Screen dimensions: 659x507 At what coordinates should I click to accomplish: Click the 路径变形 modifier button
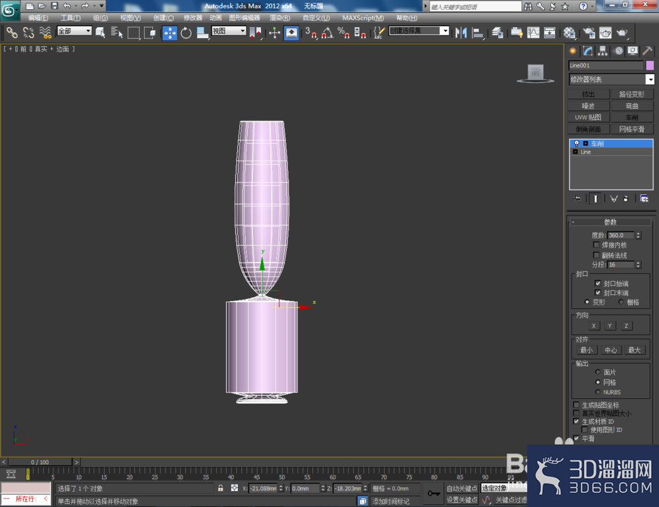tap(632, 94)
